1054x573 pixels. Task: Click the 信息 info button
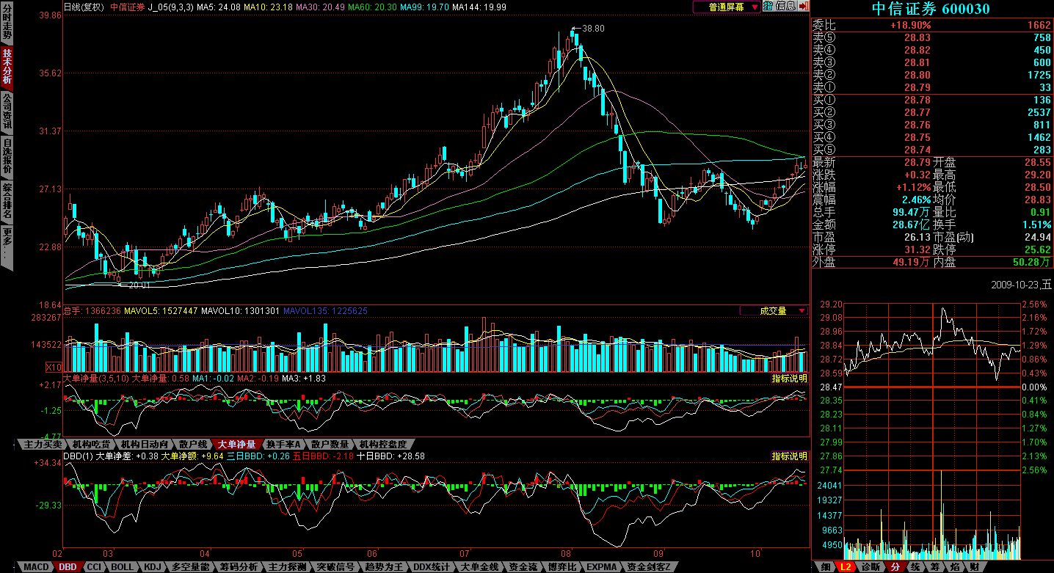point(785,6)
